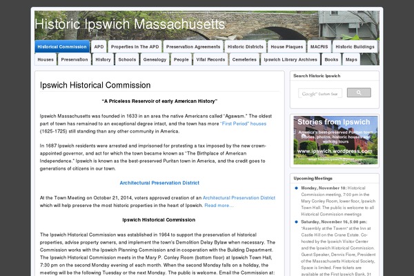Follow the Read more... link
This screenshot has height=276, width=414.
(219, 206)
